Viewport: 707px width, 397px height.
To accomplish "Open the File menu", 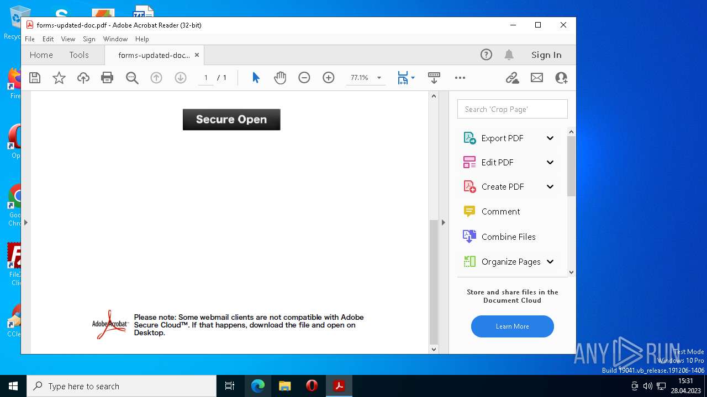I will tap(30, 39).
